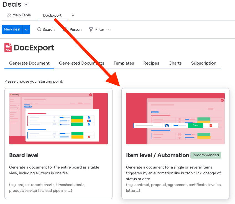Choose the Board level preview image
Screen dimensions: 235x204
[58, 119]
